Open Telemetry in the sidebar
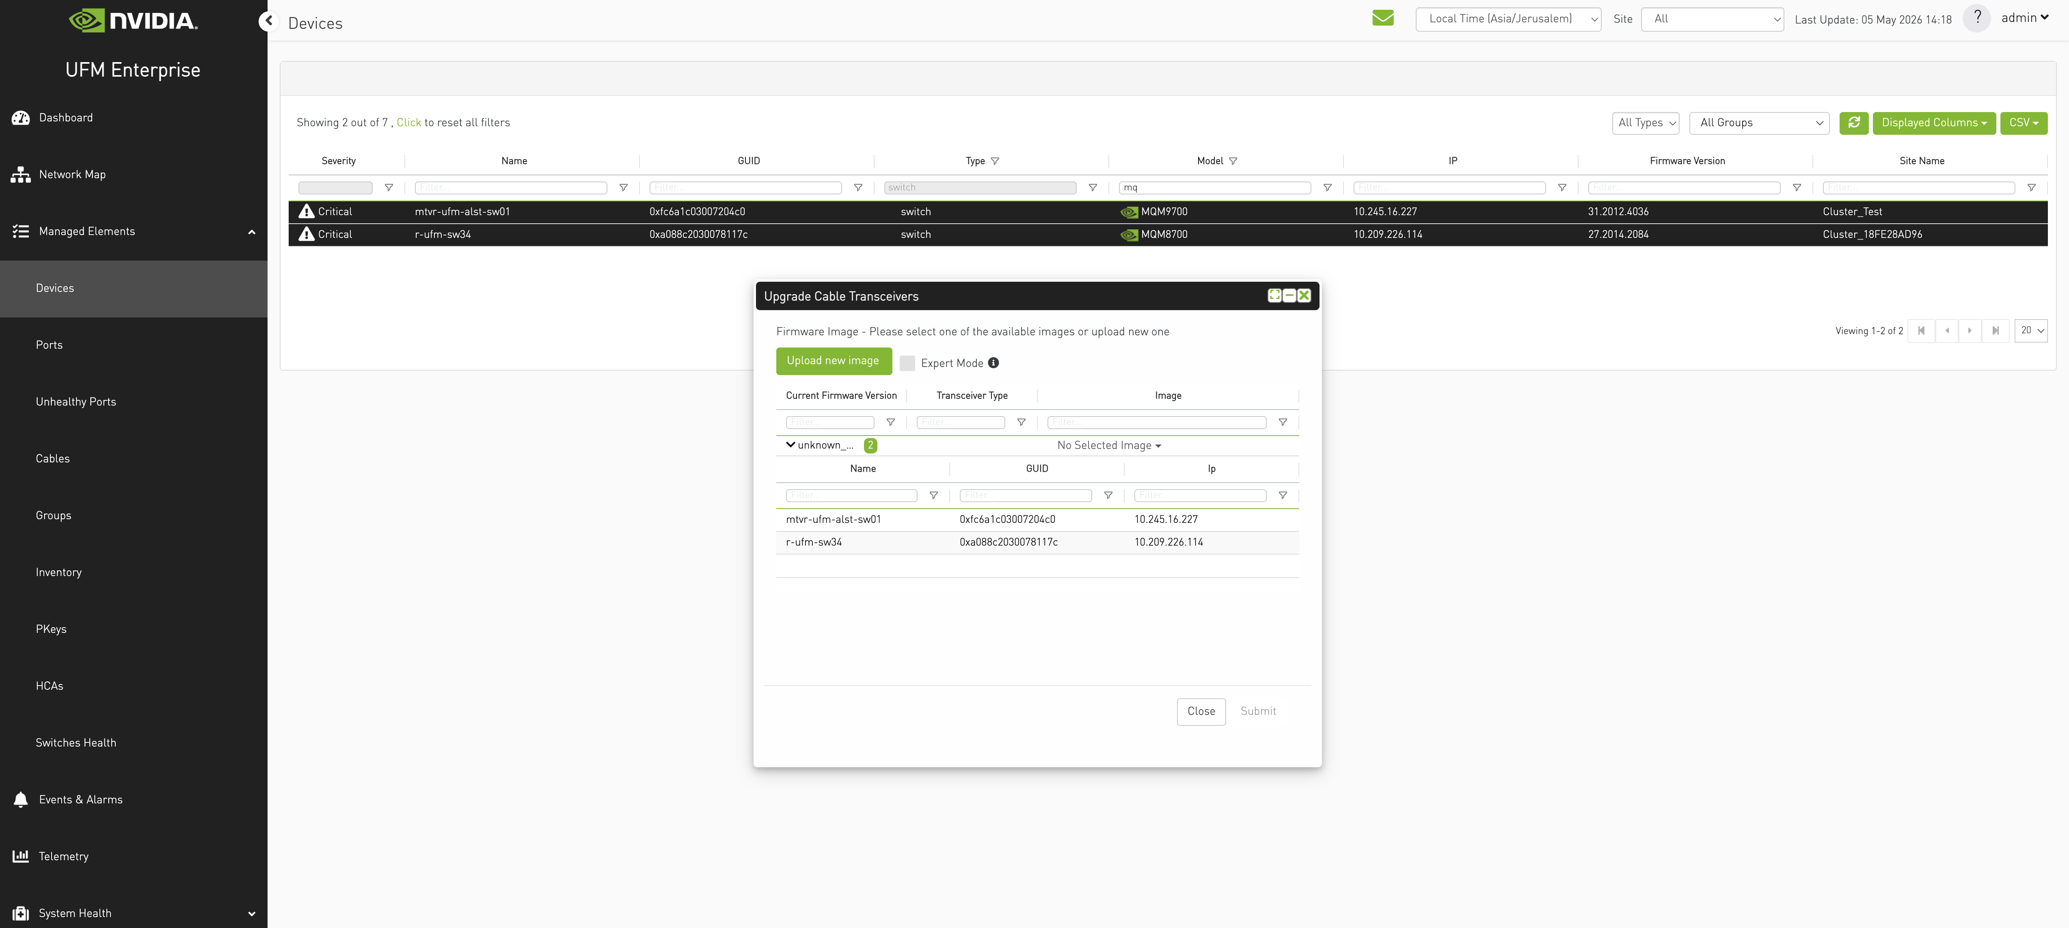 click(x=63, y=857)
